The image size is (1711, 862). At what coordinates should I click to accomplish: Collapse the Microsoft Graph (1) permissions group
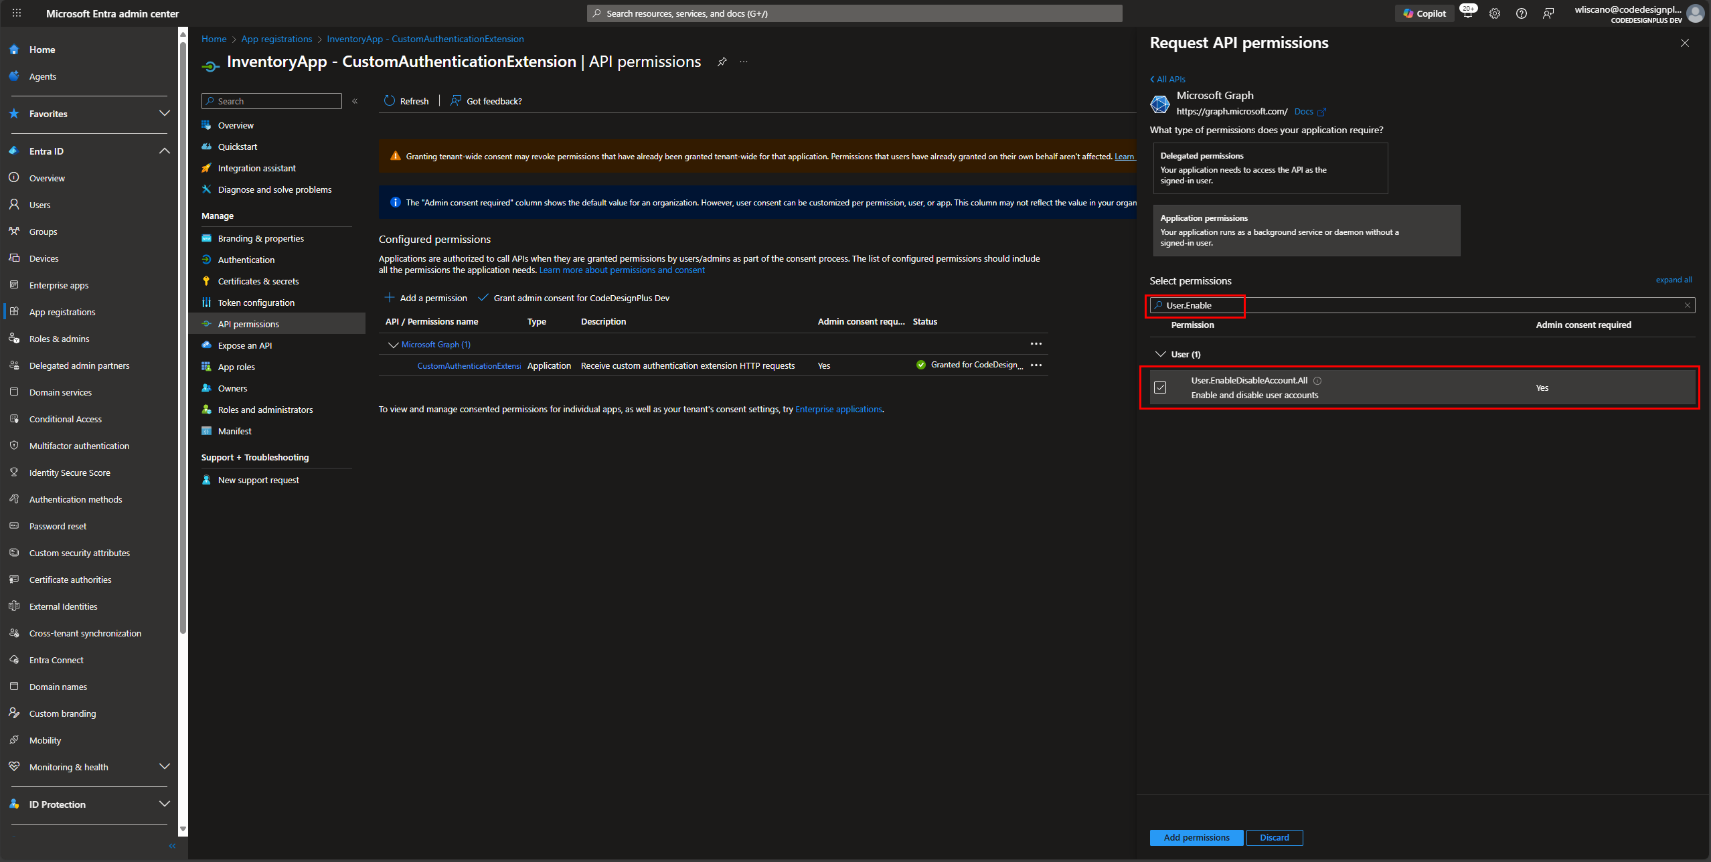393,345
